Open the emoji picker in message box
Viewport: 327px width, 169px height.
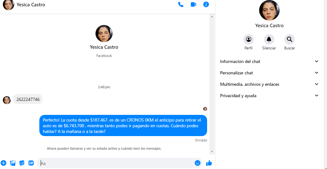point(198,163)
